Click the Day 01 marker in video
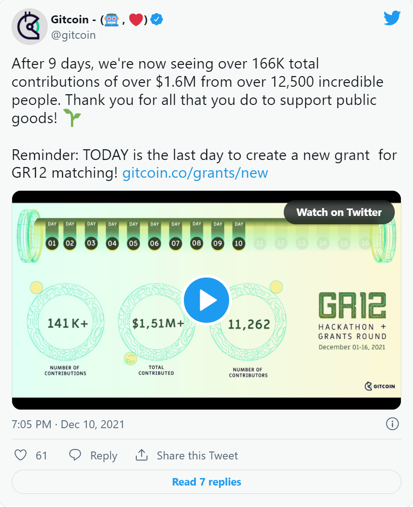This screenshot has width=413, height=507. (x=52, y=235)
